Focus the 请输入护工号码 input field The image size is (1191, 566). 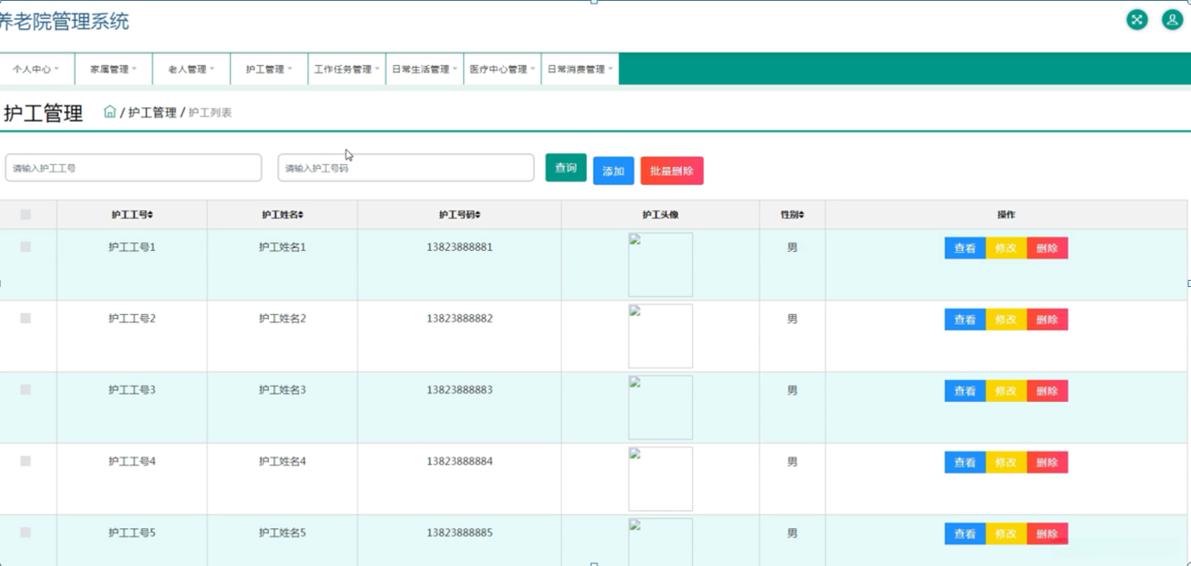point(406,168)
